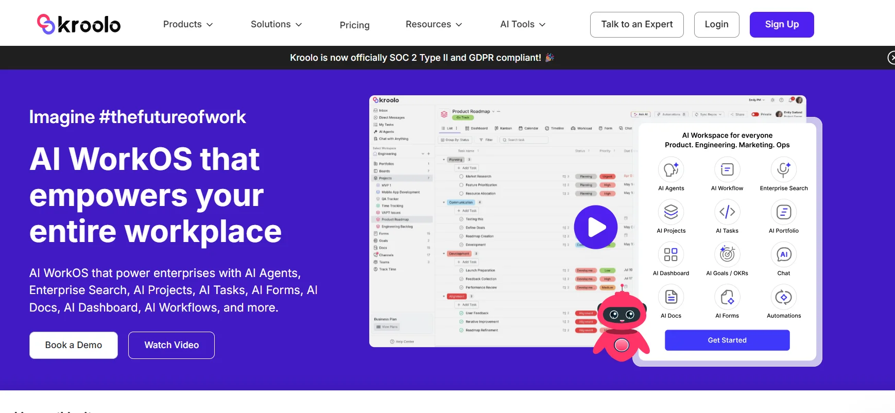Open the AI Chat bubble icon
Viewport: 895px width, 413px height.
[783, 254]
